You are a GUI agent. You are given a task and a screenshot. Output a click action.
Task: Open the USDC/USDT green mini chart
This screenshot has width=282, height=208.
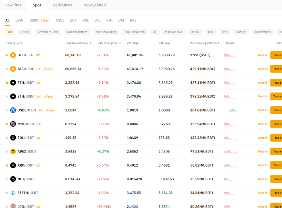pos(230,111)
